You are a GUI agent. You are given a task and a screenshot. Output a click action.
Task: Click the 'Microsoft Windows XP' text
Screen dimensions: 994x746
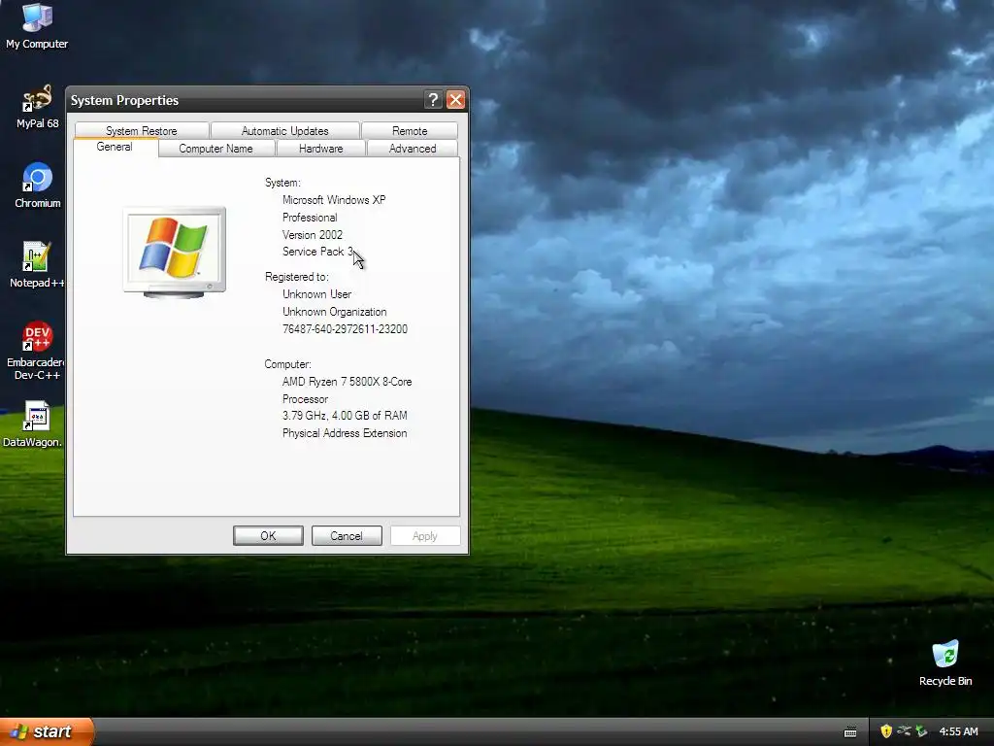(x=334, y=200)
